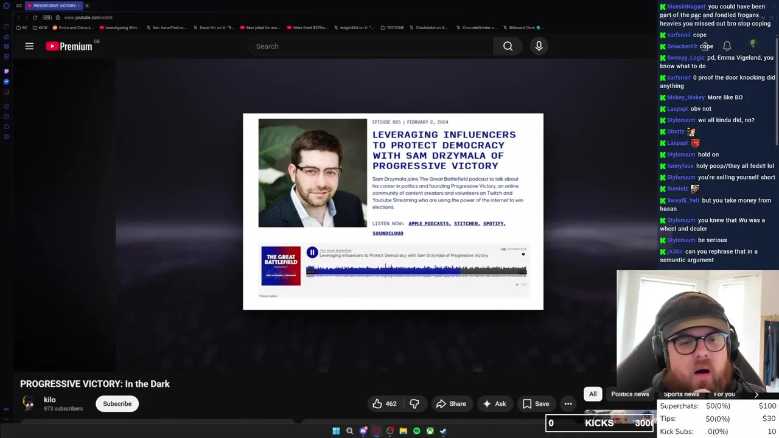The image size is (779, 438).
Task: Open the Investigating Wizt bookmark
Action: pos(119,27)
